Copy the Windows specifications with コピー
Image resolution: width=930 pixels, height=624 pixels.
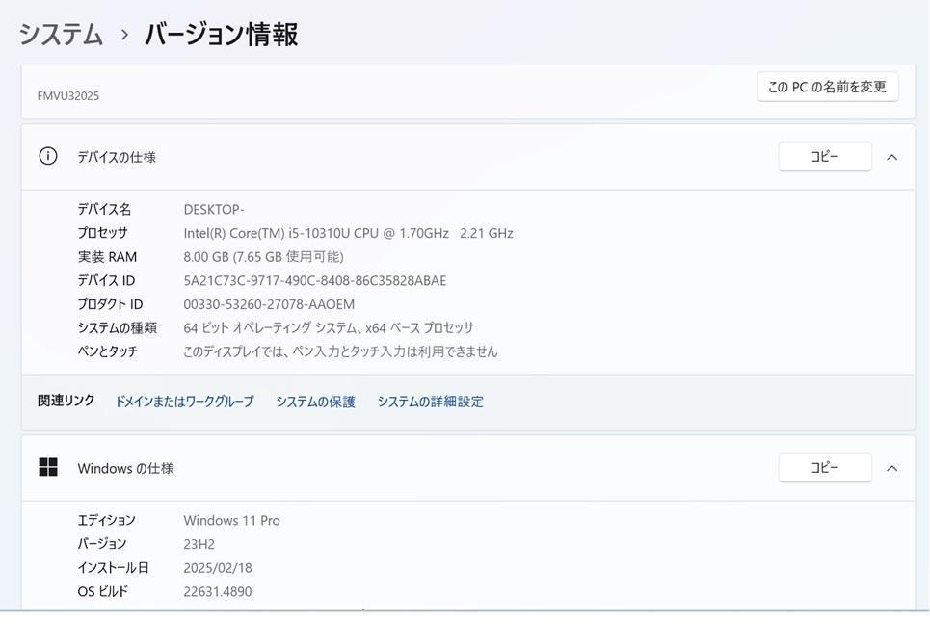tap(825, 468)
